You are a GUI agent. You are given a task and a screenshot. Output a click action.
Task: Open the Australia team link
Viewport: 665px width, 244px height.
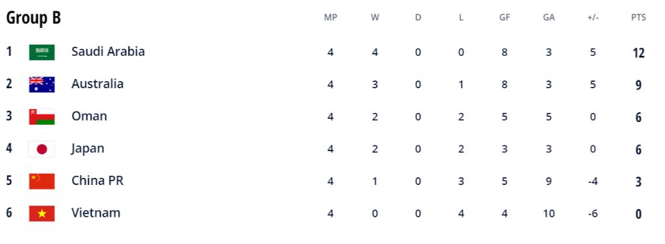pos(98,84)
